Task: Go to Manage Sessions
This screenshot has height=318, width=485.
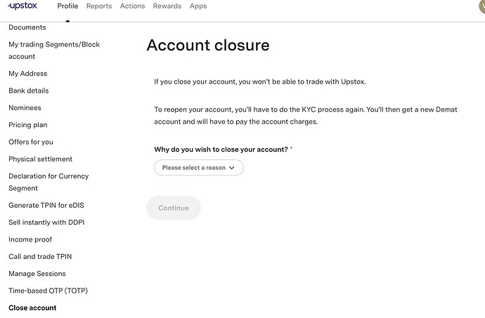Action: pos(37,274)
